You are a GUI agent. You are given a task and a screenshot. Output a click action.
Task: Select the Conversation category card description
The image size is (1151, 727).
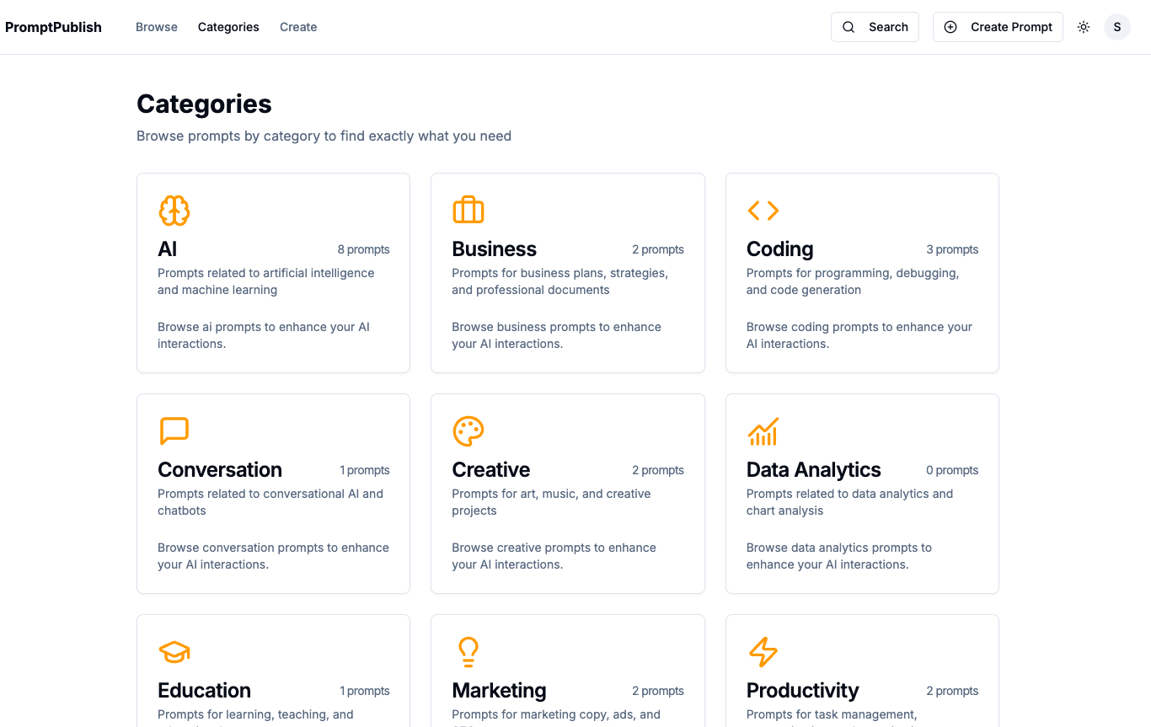click(270, 502)
